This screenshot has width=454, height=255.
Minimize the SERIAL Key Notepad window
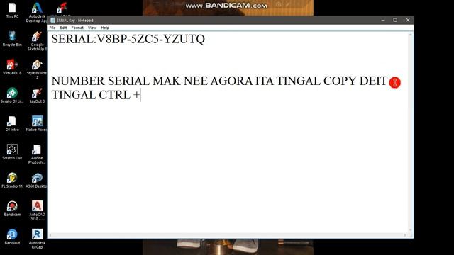click(383, 20)
